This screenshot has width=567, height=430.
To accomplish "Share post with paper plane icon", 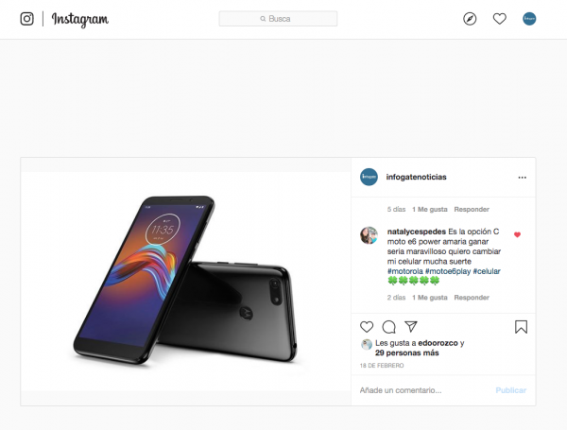I will point(411,327).
